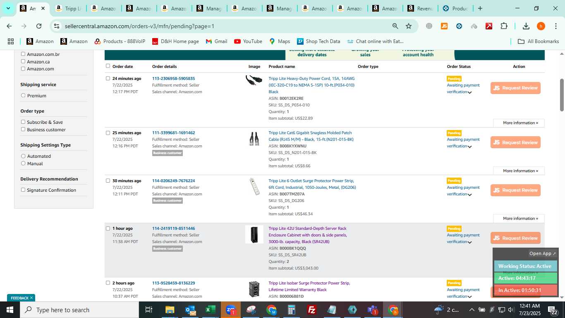Tick the Amazon.com.br checkbox

point(23,54)
